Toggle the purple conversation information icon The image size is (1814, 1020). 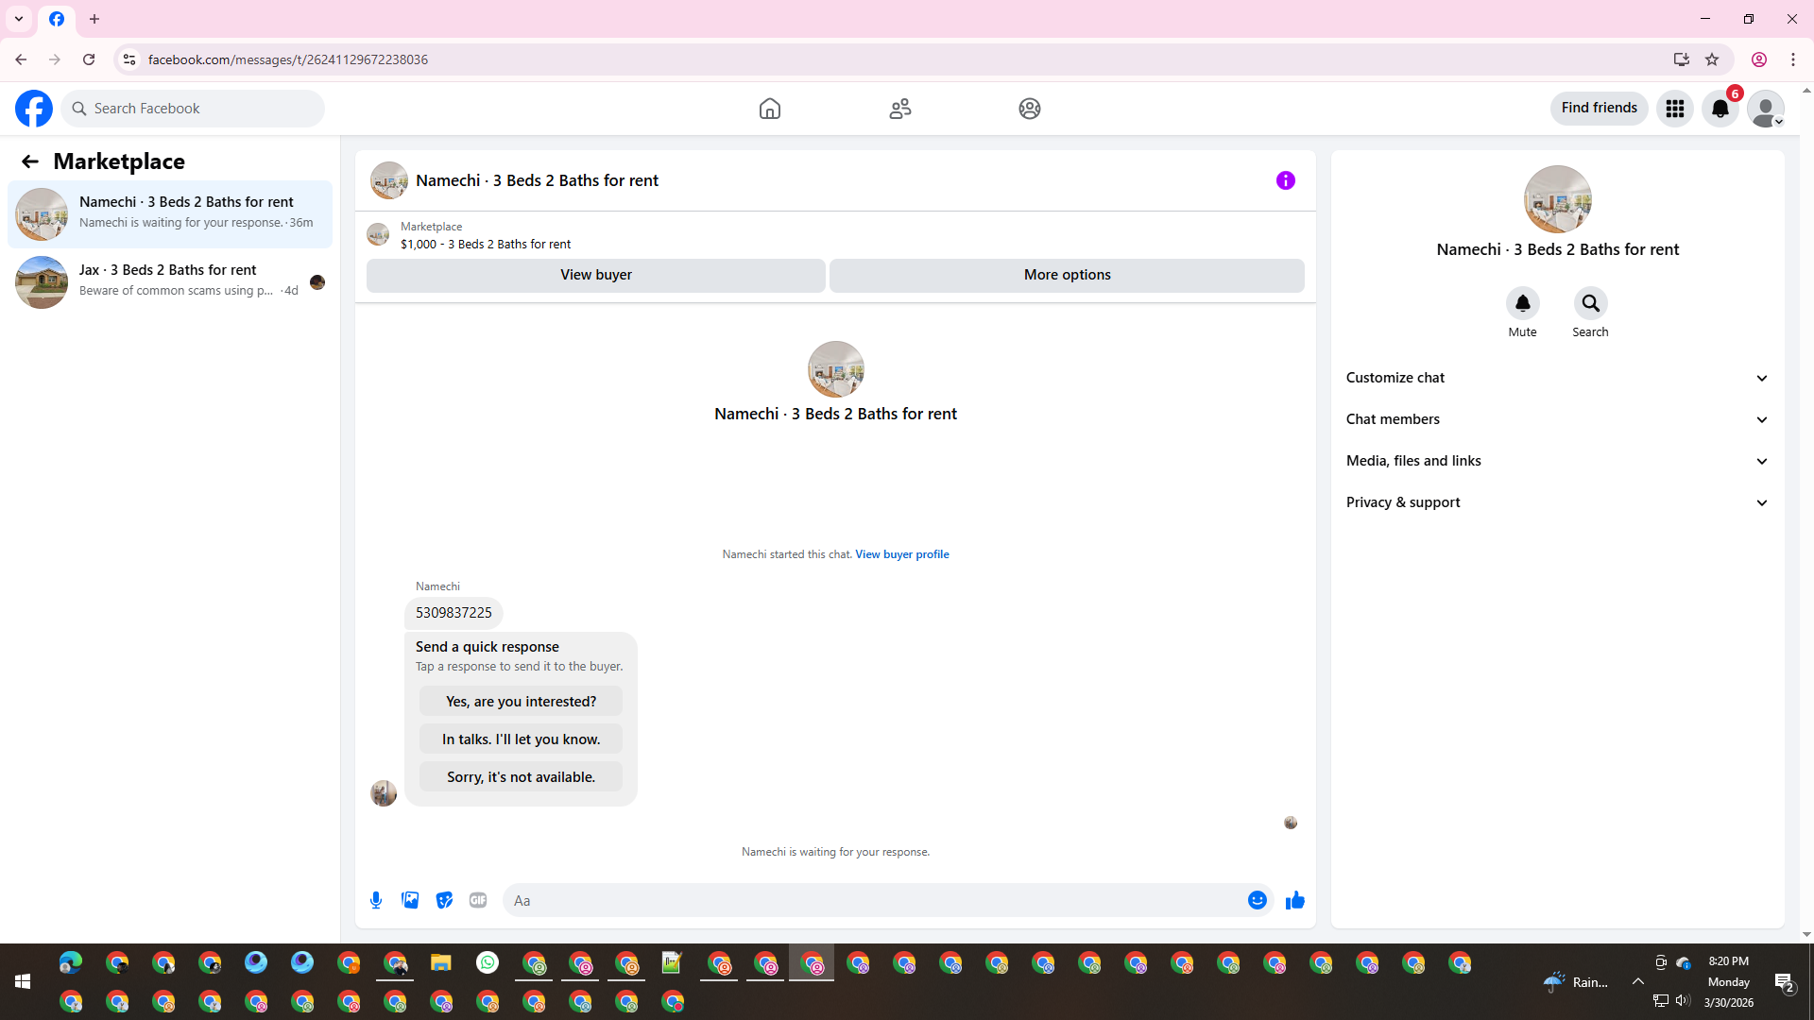[x=1285, y=180]
